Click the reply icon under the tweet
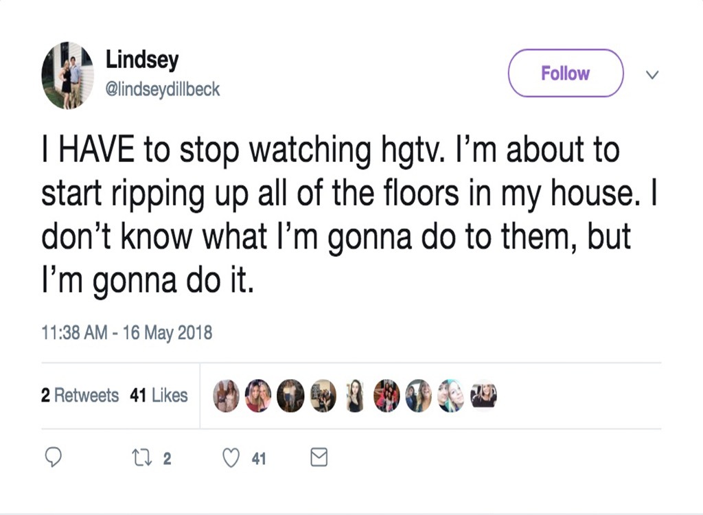703x515 pixels. (x=55, y=456)
